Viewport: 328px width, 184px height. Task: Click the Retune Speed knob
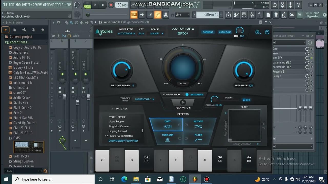pyautogui.click(x=122, y=70)
